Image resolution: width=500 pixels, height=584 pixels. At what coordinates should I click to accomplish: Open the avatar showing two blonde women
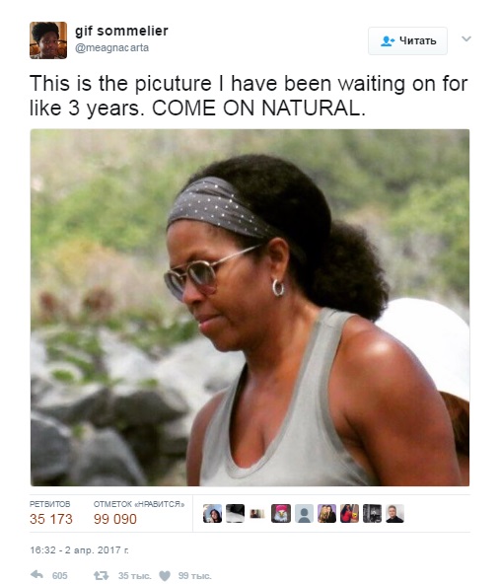click(x=326, y=513)
